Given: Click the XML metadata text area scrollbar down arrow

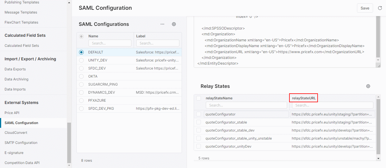Looking at the screenshot, I should pyautogui.click(x=378, y=60).
